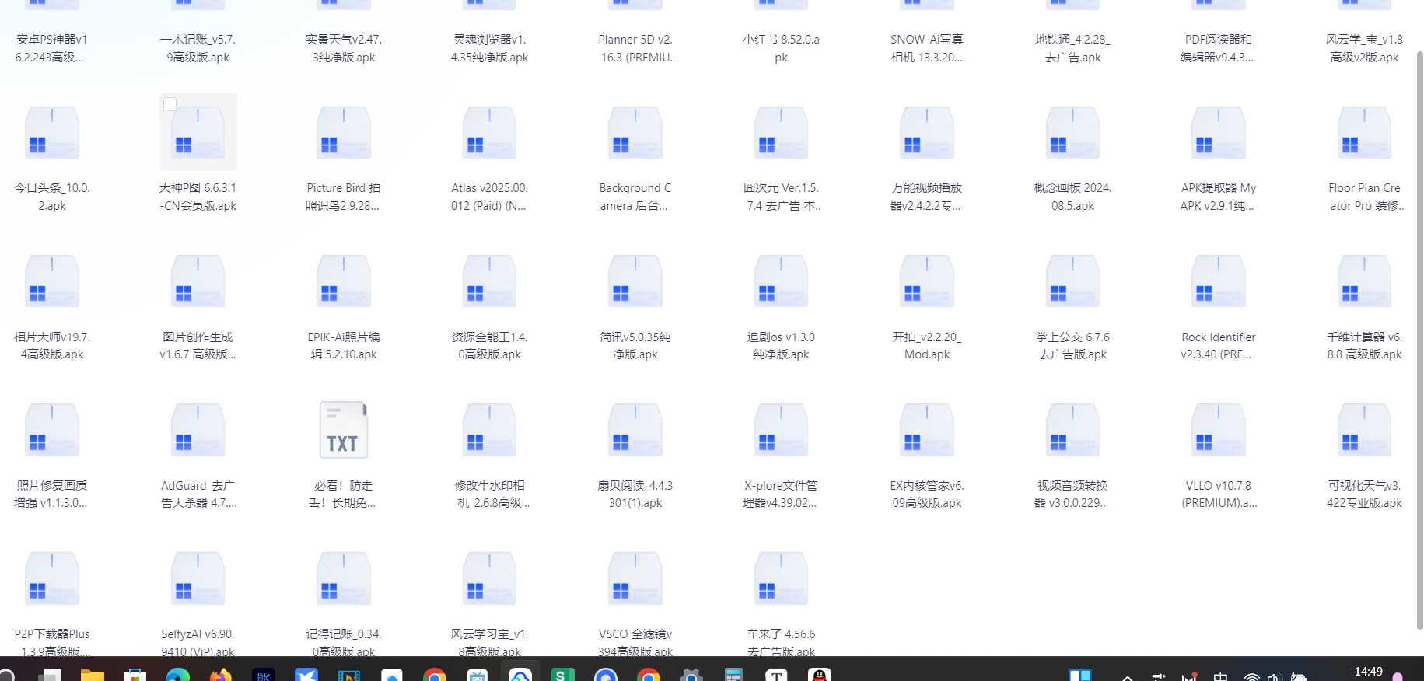The height and width of the screenshot is (681, 1424).
Task: Select the 记得记账_0.34.0高级版 file icon
Action: pos(344,578)
